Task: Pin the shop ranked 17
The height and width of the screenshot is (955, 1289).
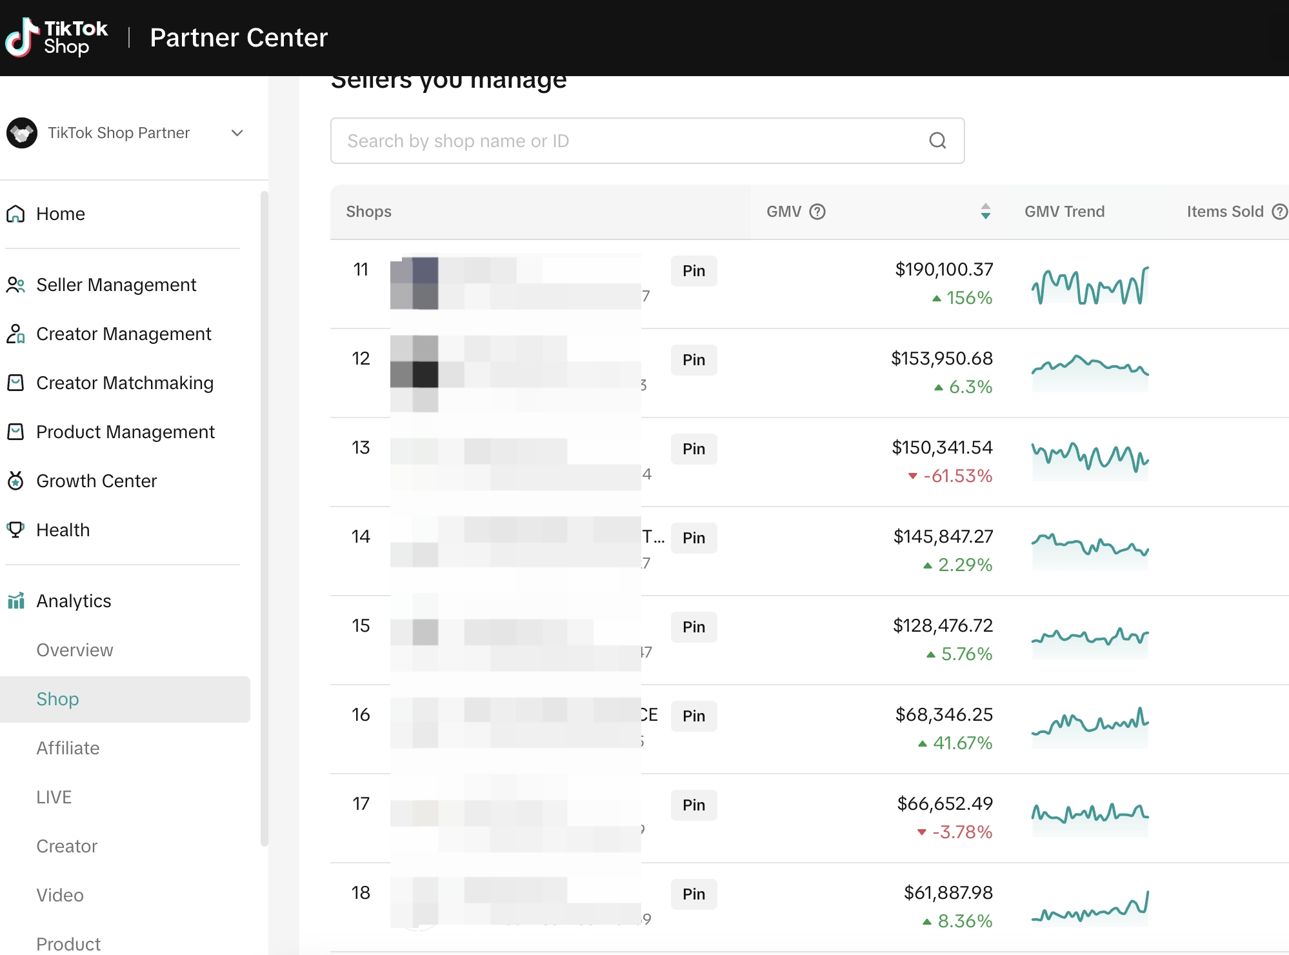Action: coord(694,805)
